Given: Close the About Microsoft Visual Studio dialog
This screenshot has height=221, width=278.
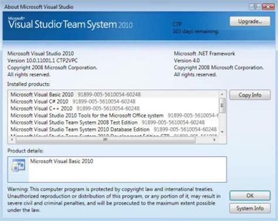Looking at the screenshot, I should pos(268,7).
